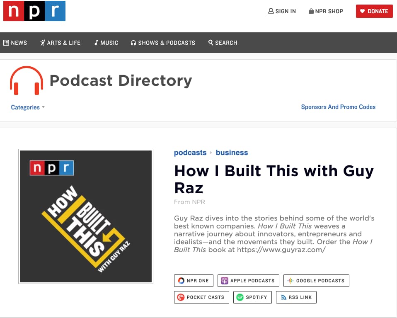Go to the podcasts breadcrumb link
This screenshot has height=318, width=397.
point(190,153)
